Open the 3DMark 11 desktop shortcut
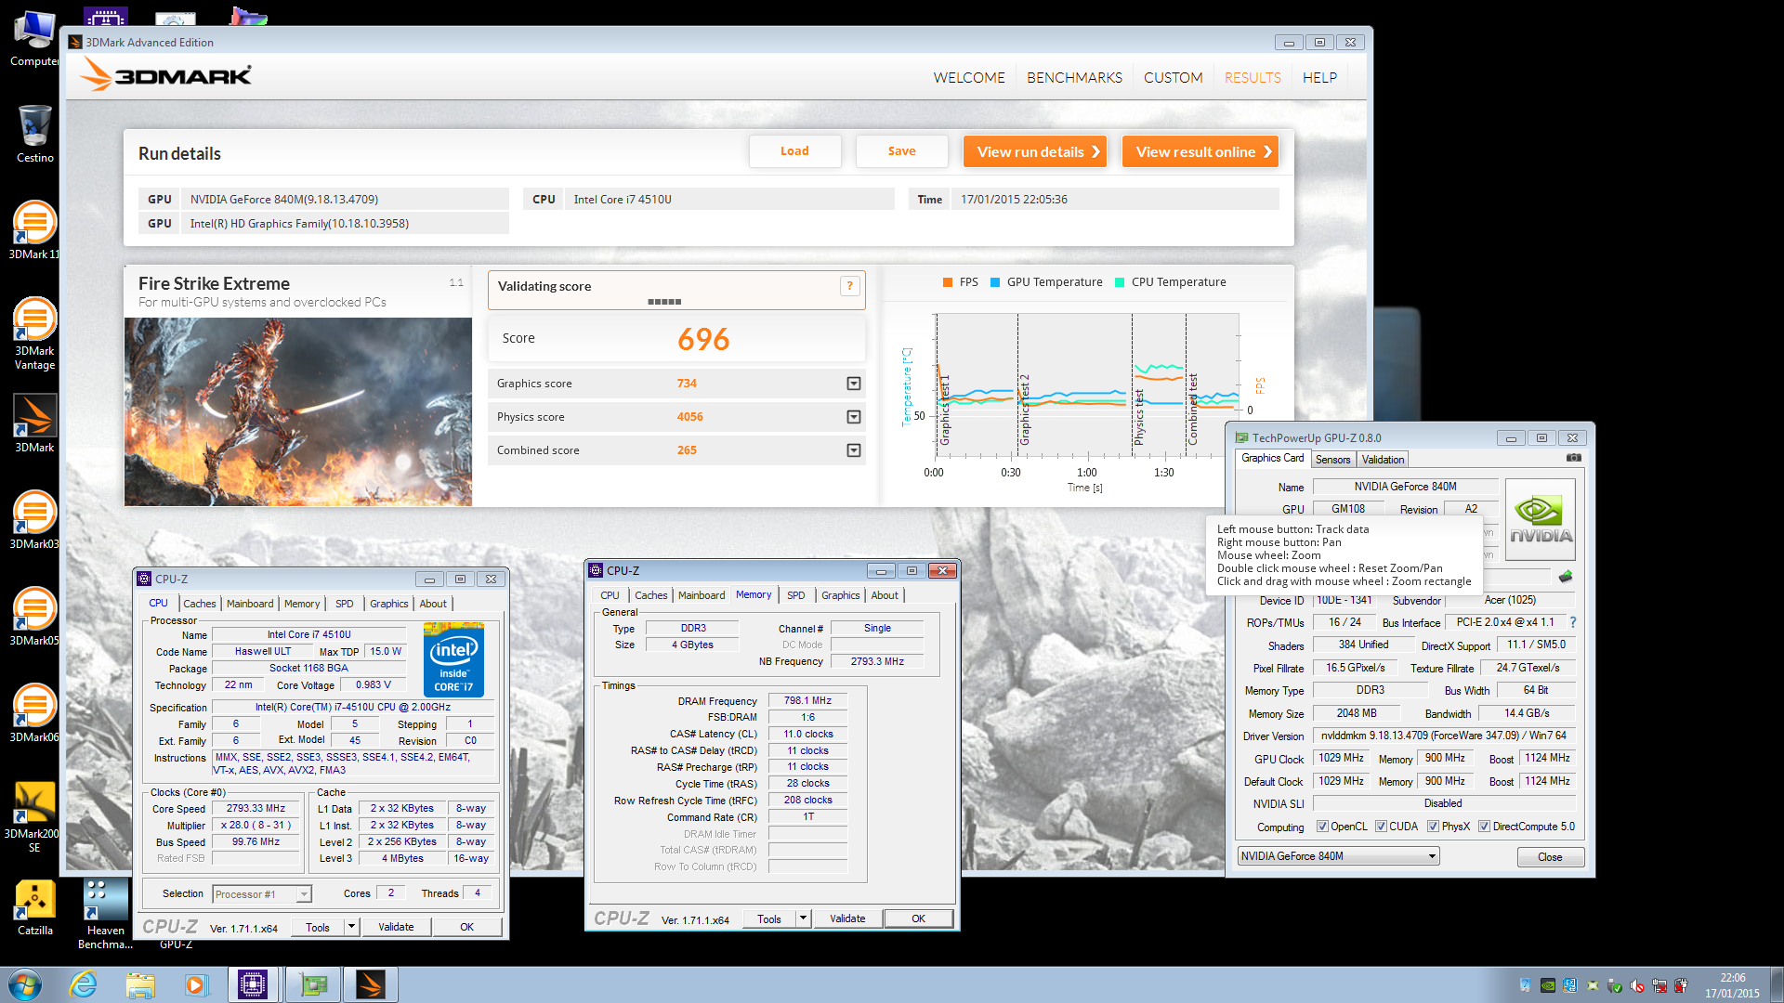 point(34,229)
